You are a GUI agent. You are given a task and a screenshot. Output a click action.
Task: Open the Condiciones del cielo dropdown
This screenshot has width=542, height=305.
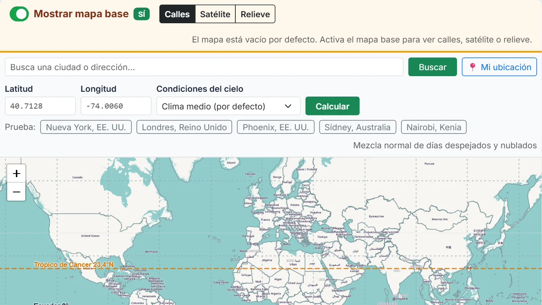(229, 106)
